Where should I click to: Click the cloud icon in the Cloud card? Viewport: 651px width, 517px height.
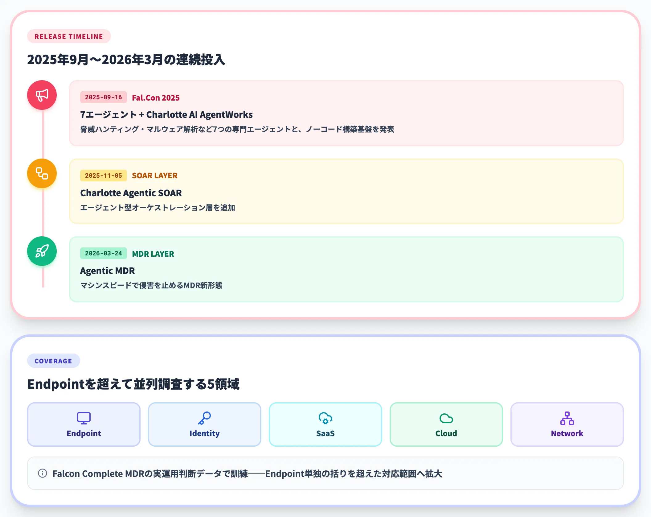(446, 418)
